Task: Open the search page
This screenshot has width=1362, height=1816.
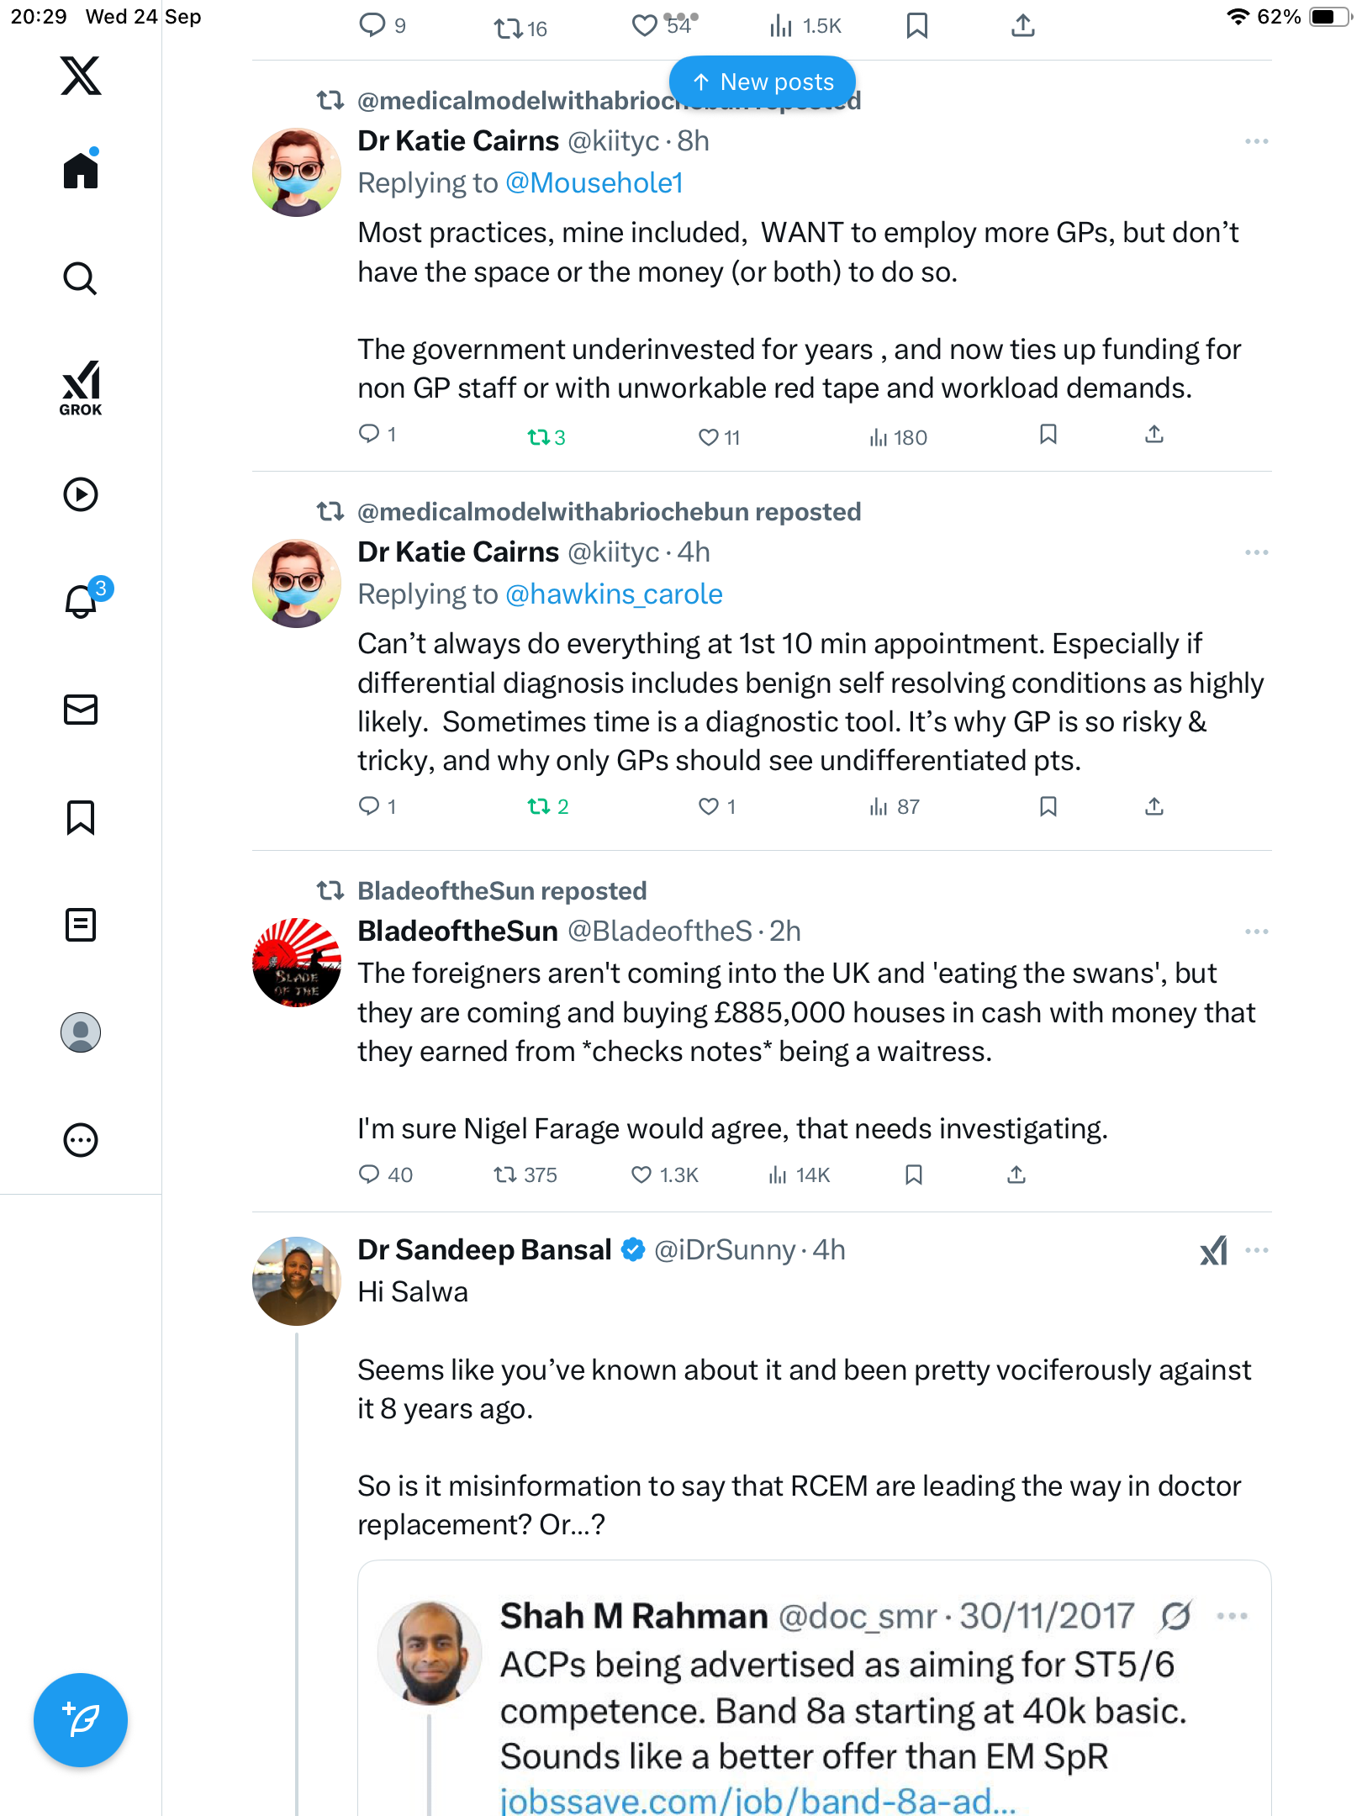Action: point(81,278)
